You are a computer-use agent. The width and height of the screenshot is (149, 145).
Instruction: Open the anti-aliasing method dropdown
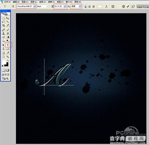(x=80, y=6)
